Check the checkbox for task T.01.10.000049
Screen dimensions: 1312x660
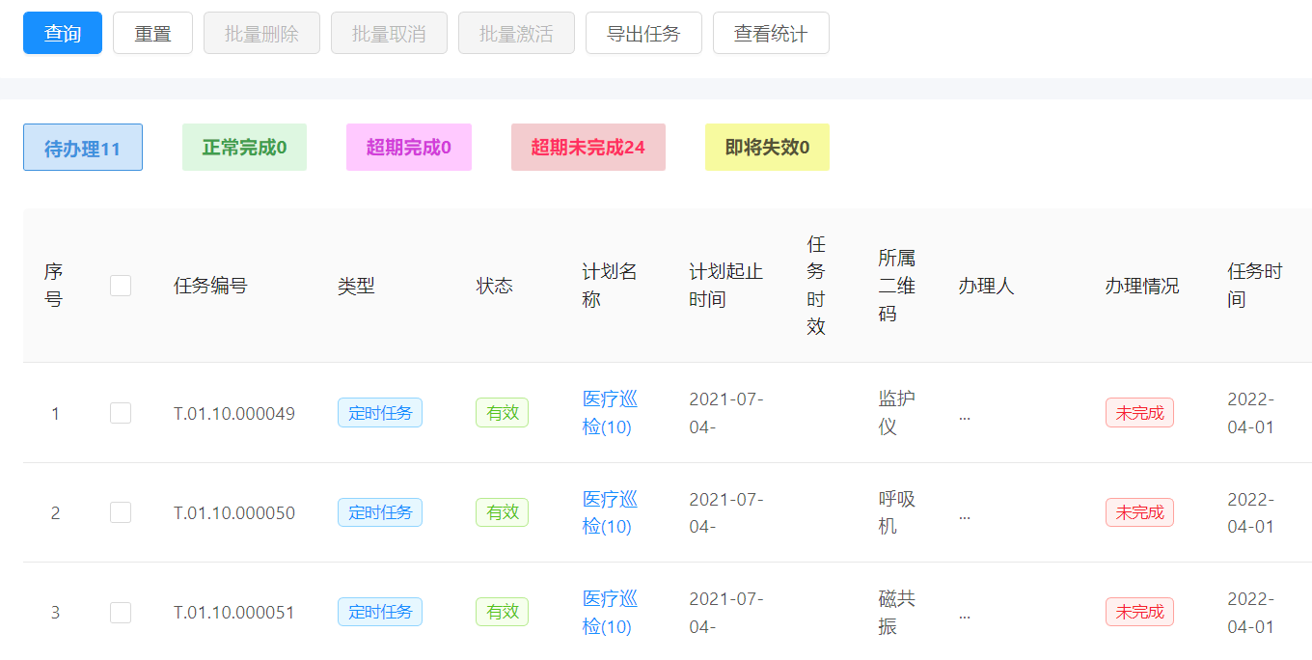click(x=120, y=412)
